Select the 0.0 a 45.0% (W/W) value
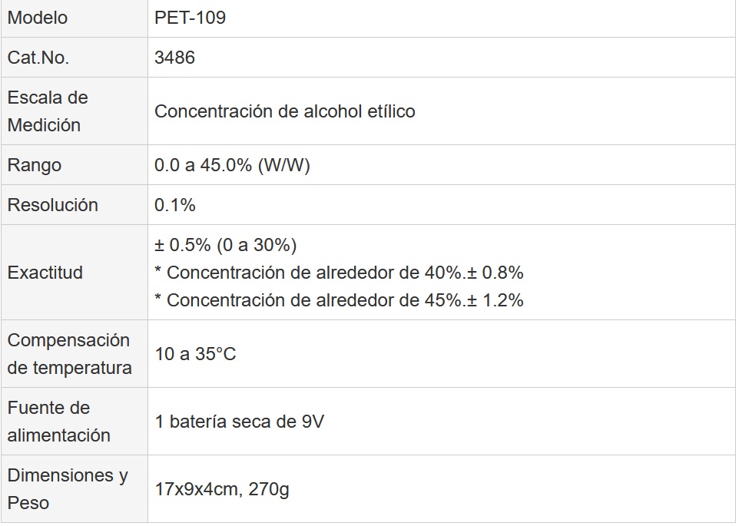Image resolution: width=739 pixels, height=526 pixels. [x=232, y=165]
